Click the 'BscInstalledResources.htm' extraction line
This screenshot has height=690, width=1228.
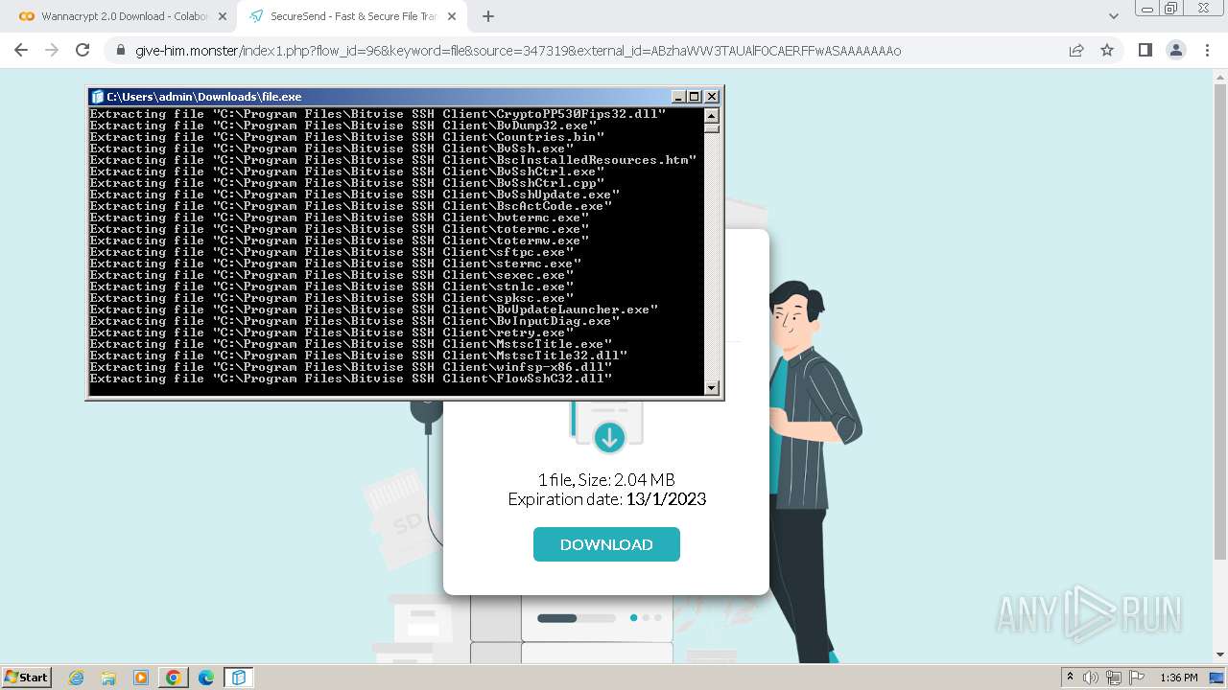click(393, 160)
